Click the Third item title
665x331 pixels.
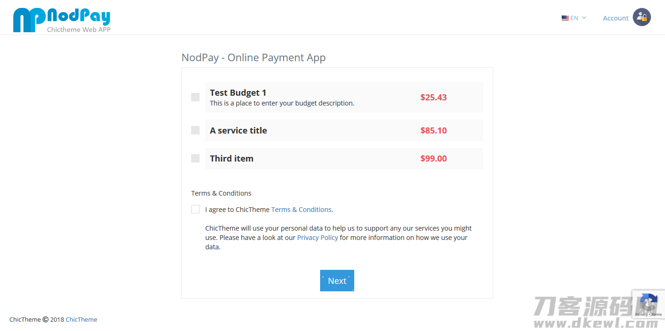pos(231,158)
